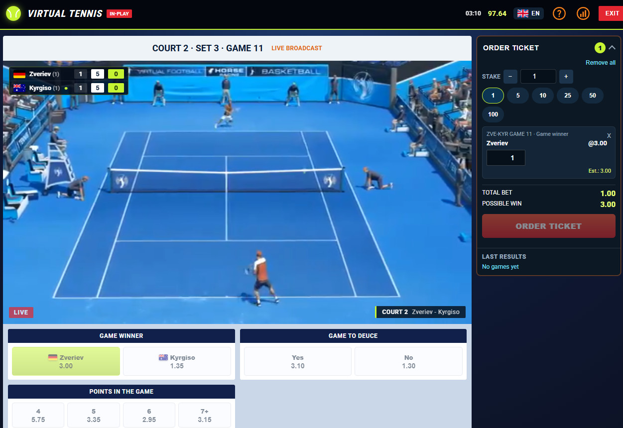
Task: Click the 03:10 timer
Action: 473,13
